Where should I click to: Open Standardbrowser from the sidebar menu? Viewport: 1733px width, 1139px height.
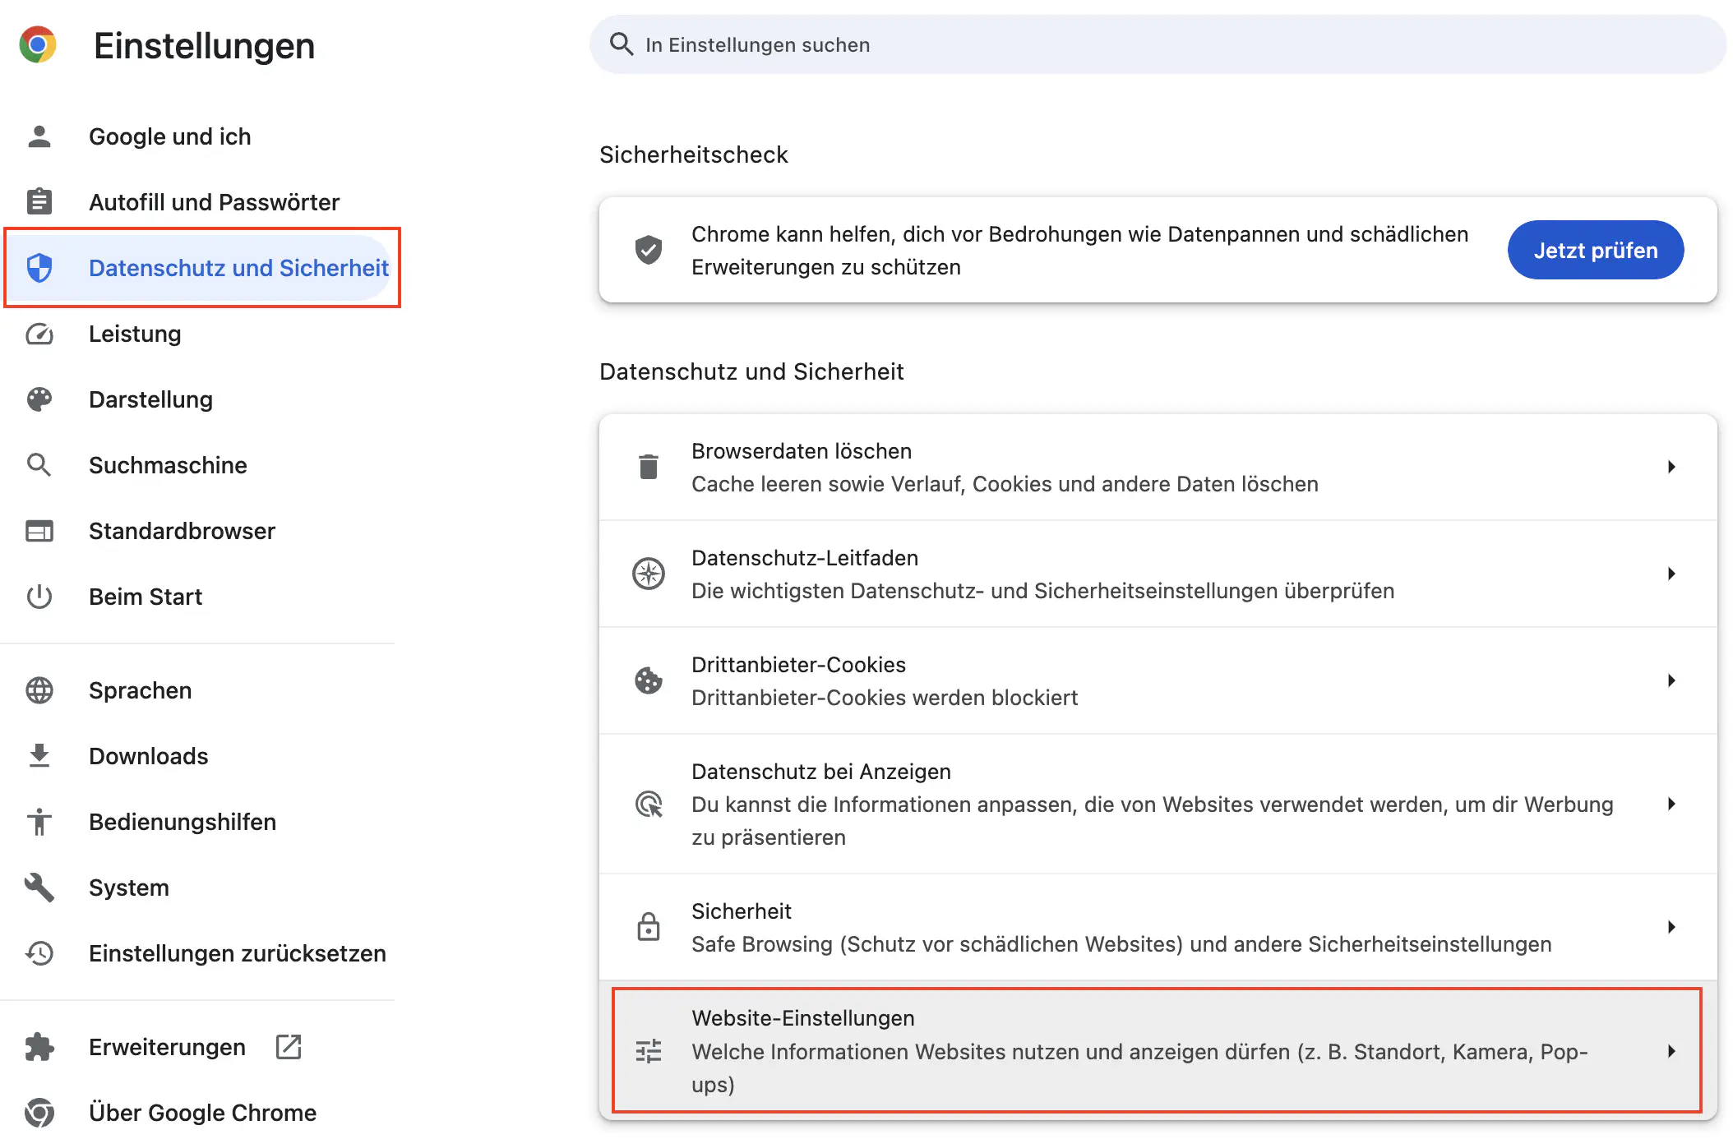pyautogui.click(x=182, y=531)
